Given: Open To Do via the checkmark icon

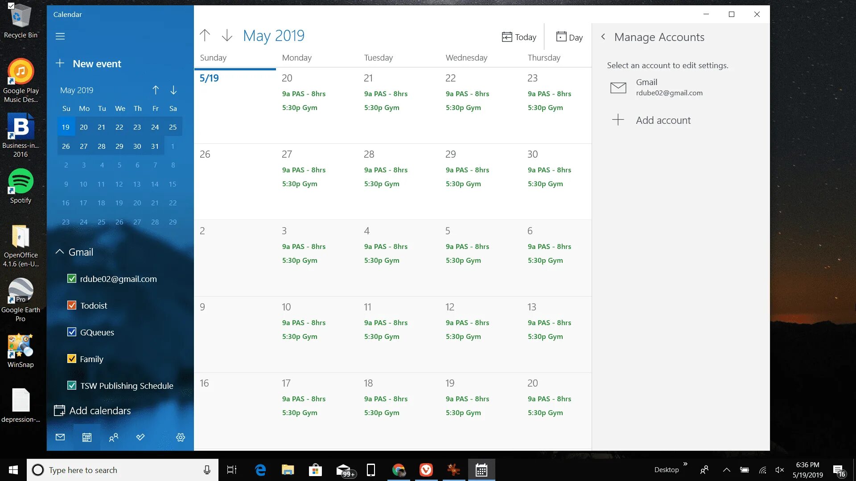Looking at the screenshot, I should tap(140, 437).
